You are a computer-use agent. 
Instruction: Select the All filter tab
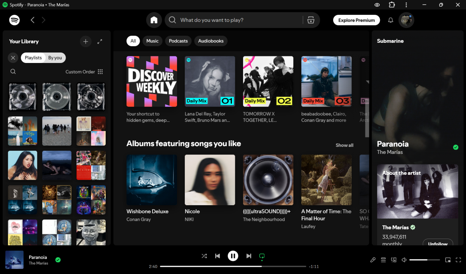pos(133,41)
